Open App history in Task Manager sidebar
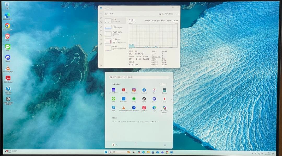282x156 pixels. click(x=101, y=27)
